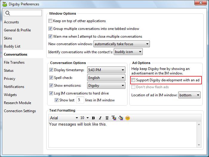
Task: Open the text color picker icon
Action: (x=114, y=118)
